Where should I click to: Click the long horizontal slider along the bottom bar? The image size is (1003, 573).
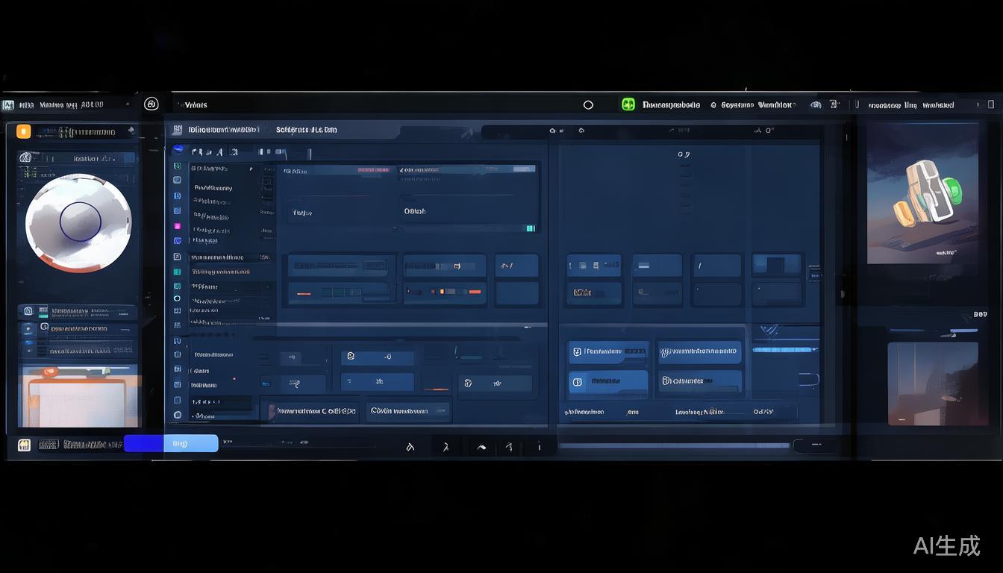point(672,446)
